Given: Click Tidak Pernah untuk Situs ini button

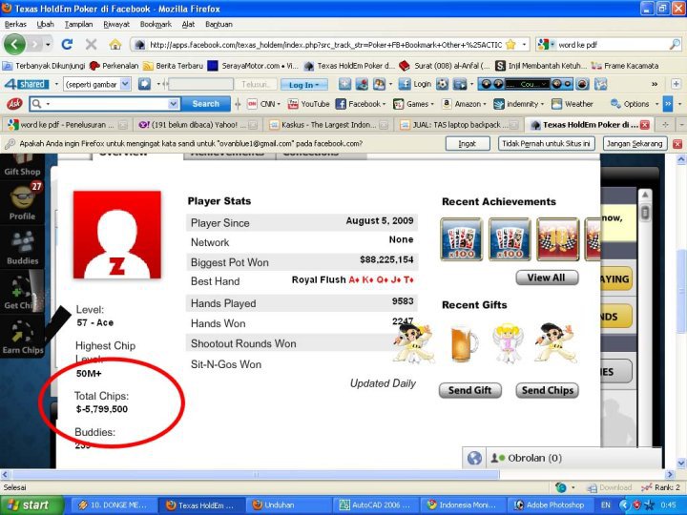Looking at the screenshot, I should (x=547, y=143).
